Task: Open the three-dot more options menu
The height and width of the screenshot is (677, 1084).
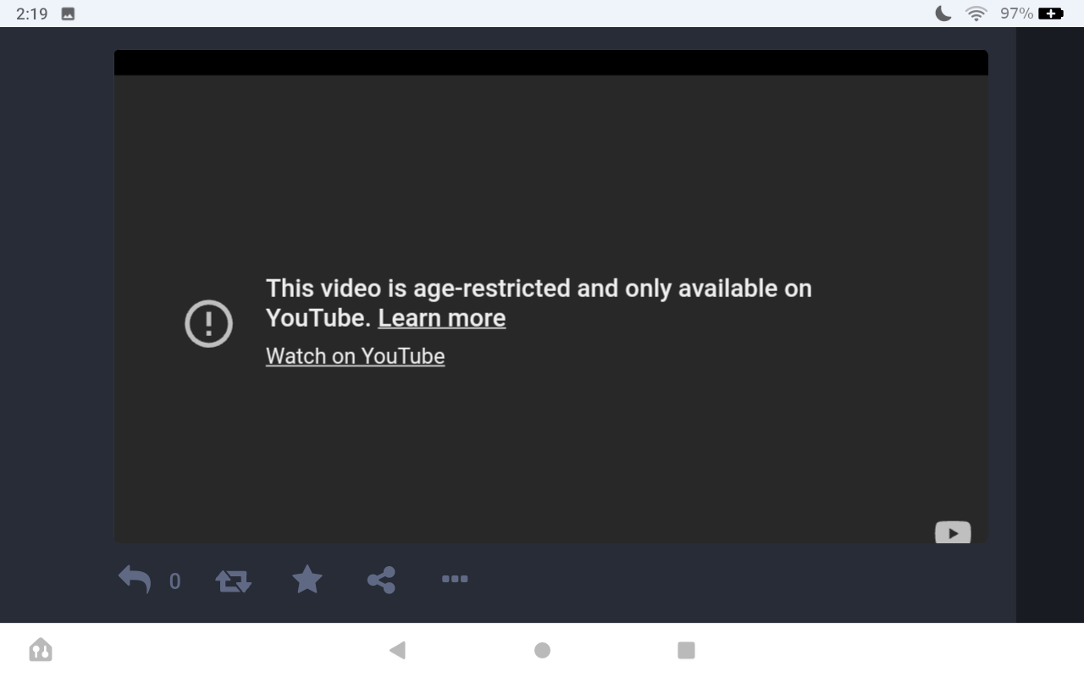Action: 455,580
